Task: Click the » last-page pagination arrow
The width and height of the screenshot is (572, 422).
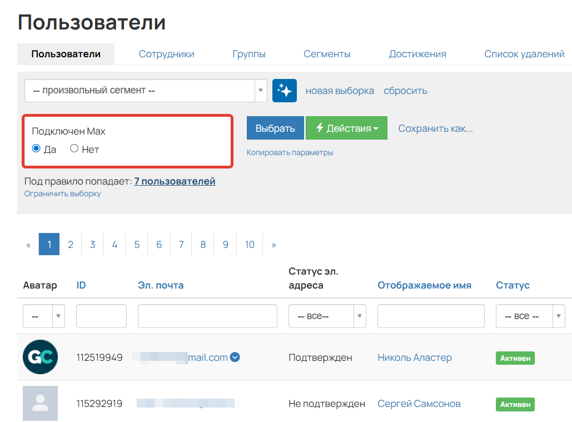Action: pyautogui.click(x=272, y=244)
